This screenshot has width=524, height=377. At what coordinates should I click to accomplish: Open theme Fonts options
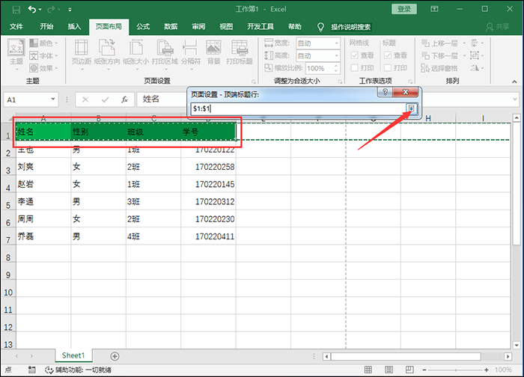[x=43, y=56]
